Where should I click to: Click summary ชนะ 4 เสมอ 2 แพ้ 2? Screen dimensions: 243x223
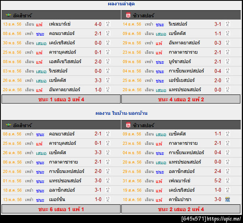tap(181, 99)
